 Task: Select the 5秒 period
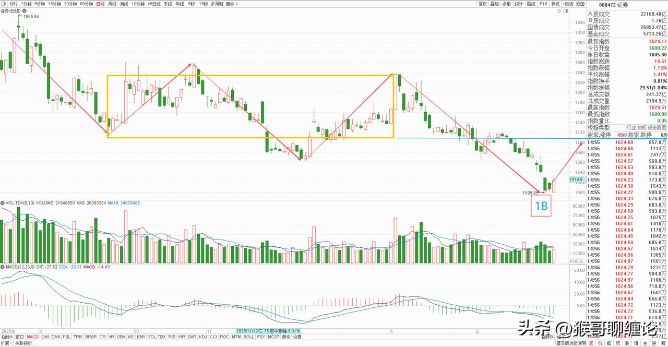tap(191, 3)
